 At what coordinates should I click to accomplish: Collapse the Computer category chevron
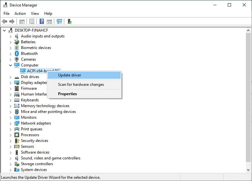tap(10, 65)
